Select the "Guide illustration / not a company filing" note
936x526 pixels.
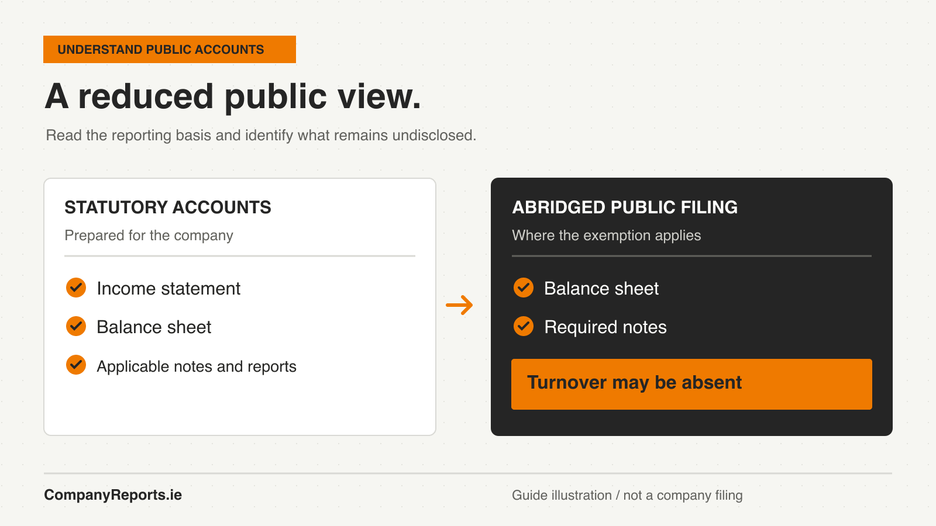627,496
